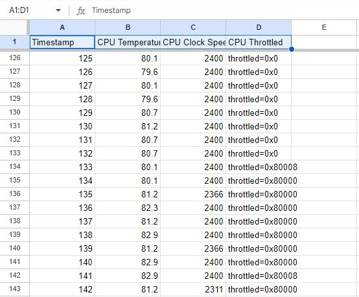The image size is (359, 297).
Task: Click the 2366 cell in row 136
Action: tap(193, 194)
